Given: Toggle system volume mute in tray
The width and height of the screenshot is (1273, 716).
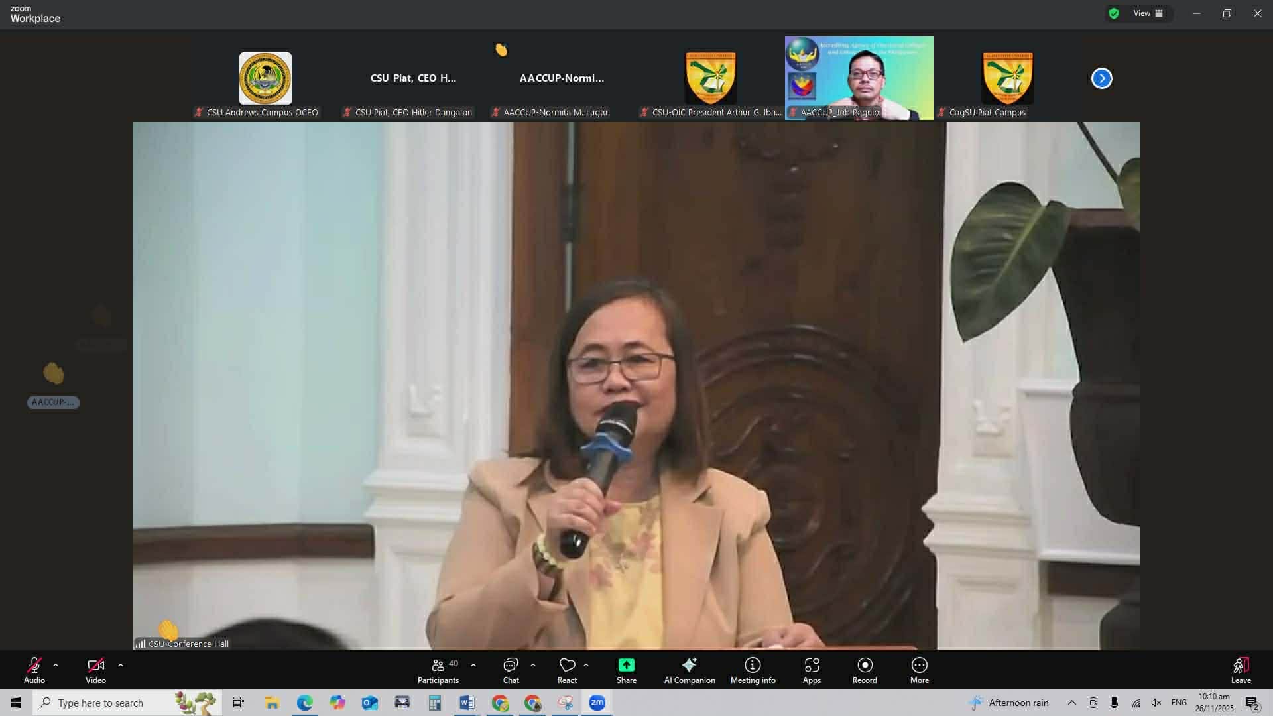Looking at the screenshot, I should (x=1156, y=703).
